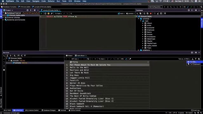Click the Add Configuration button
Viewport: 203px width, 114px height.
coord(155,7)
